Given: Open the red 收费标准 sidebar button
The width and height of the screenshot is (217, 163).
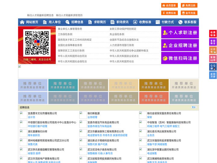Looking at the screenshot, I should [x=213, y=34].
